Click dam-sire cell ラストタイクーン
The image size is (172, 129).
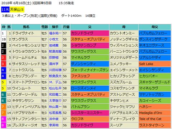click(x=155, y=125)
